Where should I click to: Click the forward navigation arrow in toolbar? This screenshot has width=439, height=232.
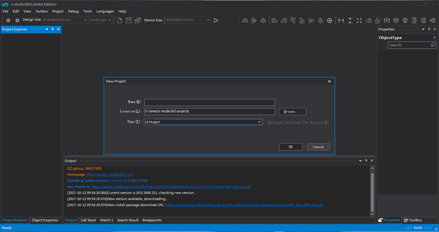pyautogui.click(x=17, y=20)
